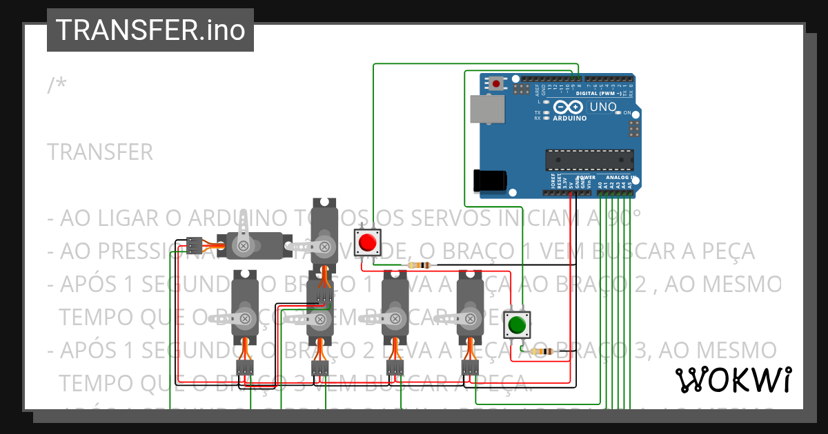Screen dimensions: 828x434
Task: Click the A5 analog input pin header
Action: (630, 193)
